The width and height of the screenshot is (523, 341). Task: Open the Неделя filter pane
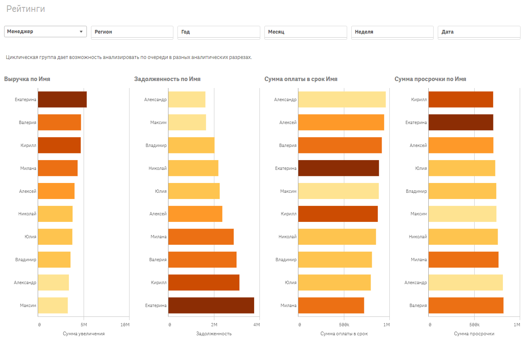392,32
